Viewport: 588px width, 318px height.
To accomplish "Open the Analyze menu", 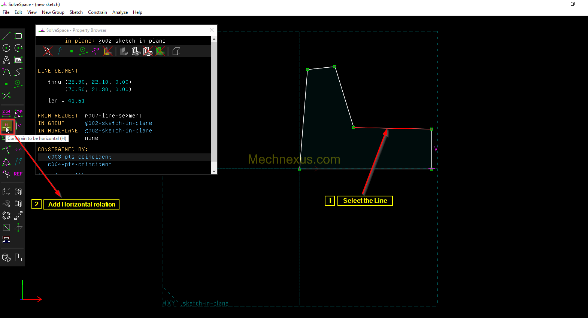I will click(120, 12).
